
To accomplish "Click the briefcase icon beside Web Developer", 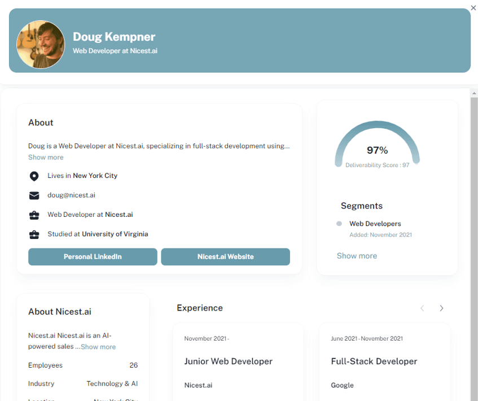I will [34, 215].
